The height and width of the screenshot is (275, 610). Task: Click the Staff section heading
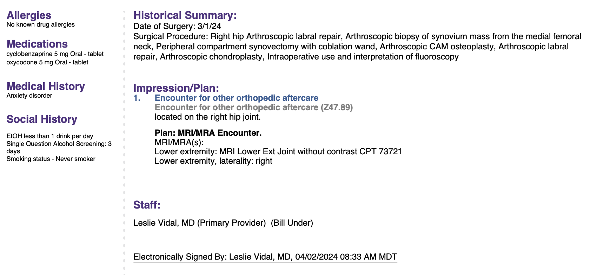click(x=147, y=205)
